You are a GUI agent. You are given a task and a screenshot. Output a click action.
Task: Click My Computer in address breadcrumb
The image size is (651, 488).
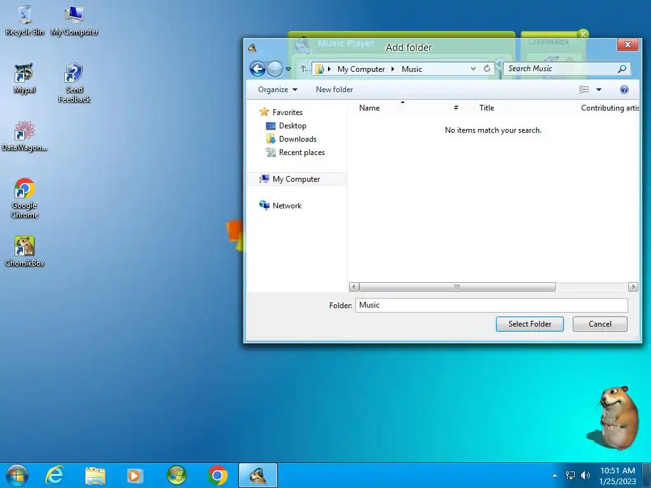point(361,69)
